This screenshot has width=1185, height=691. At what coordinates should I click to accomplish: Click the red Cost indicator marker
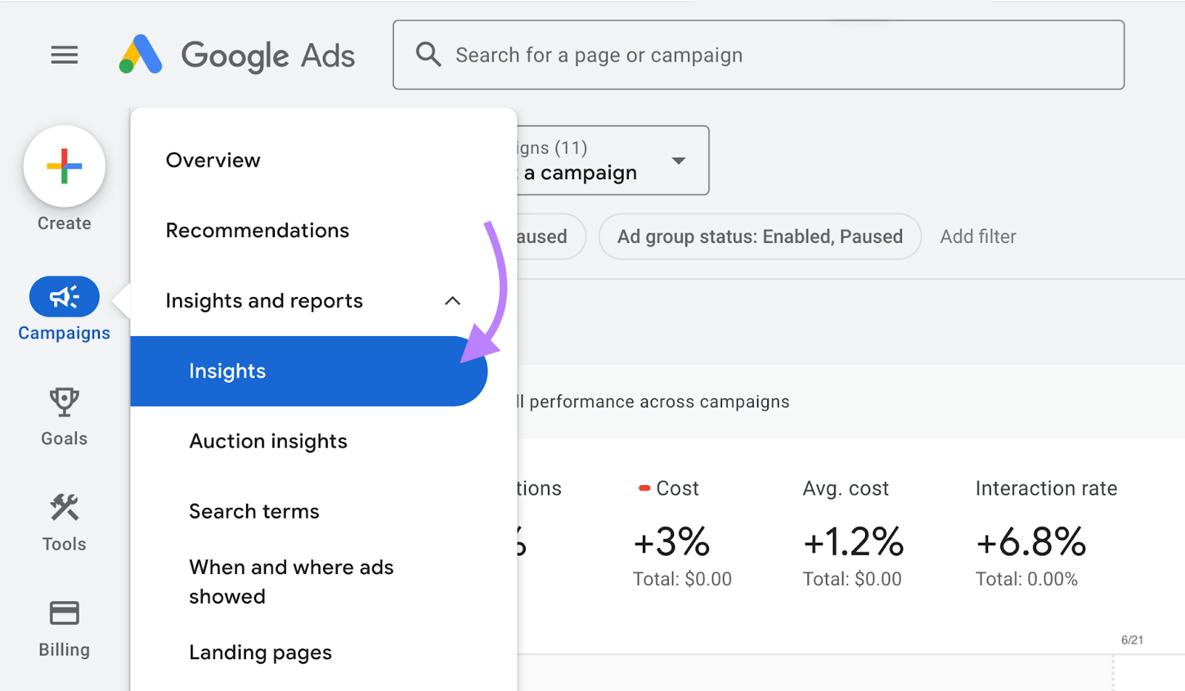click(643, 487)
